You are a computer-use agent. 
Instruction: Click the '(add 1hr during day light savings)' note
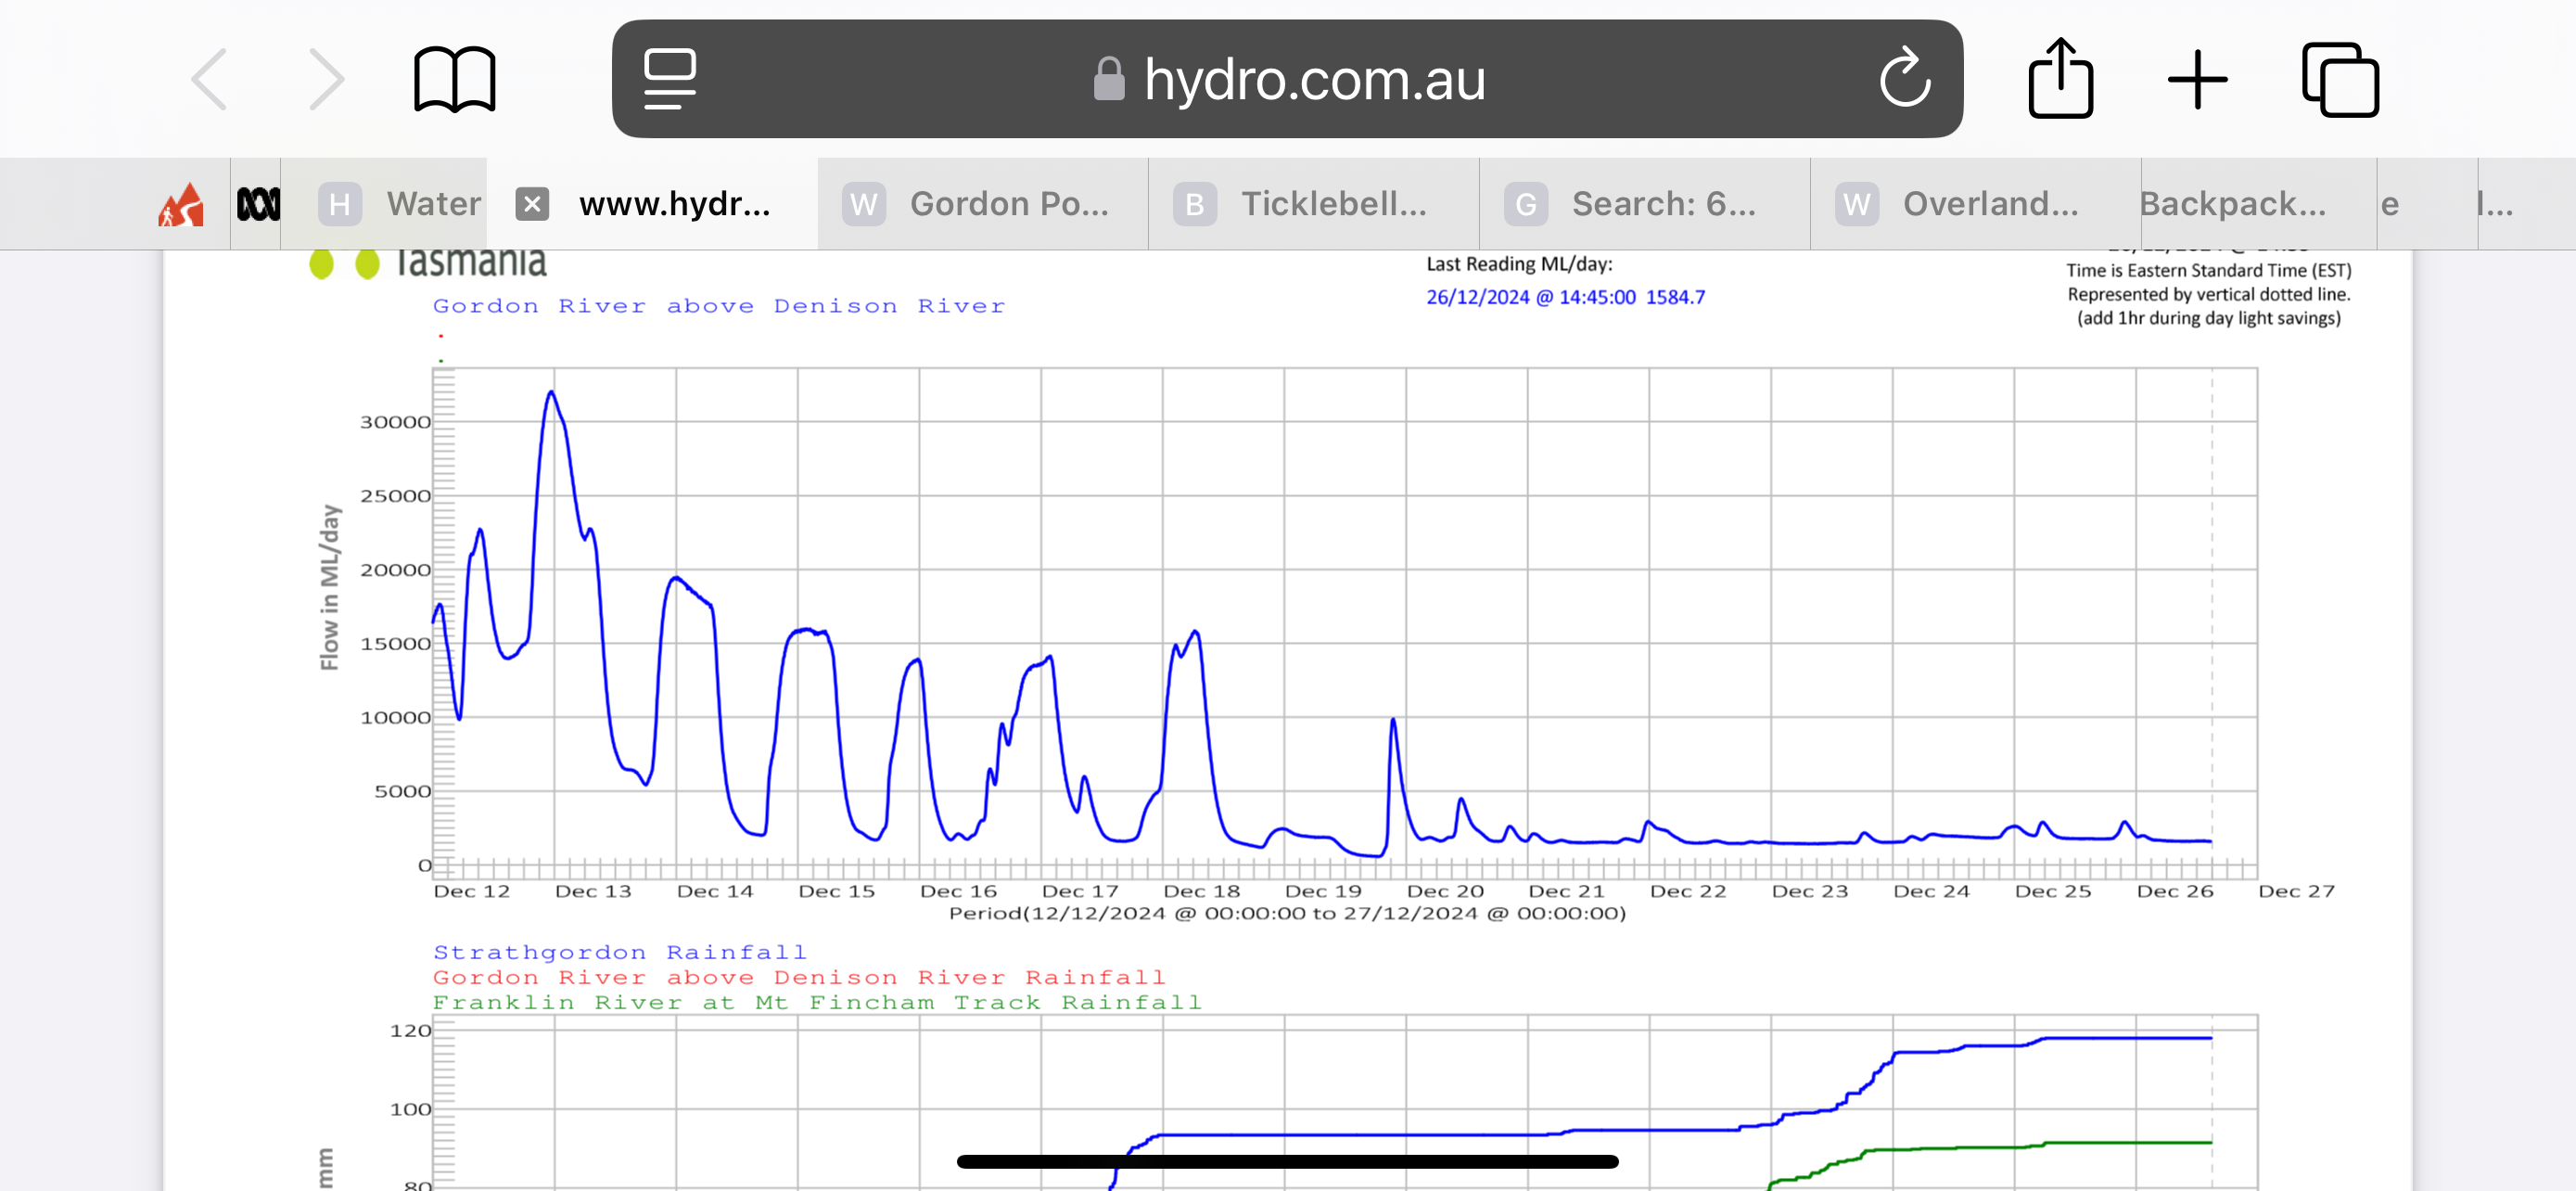(2208, 318)
